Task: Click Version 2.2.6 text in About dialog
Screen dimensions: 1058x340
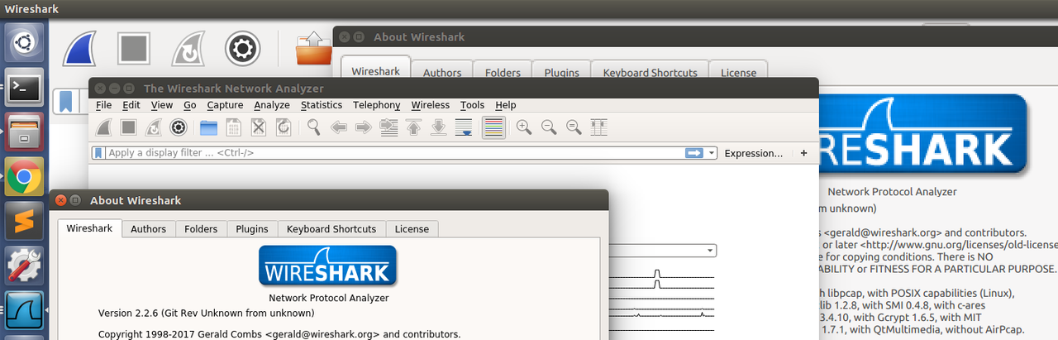Action: [206, 314]
